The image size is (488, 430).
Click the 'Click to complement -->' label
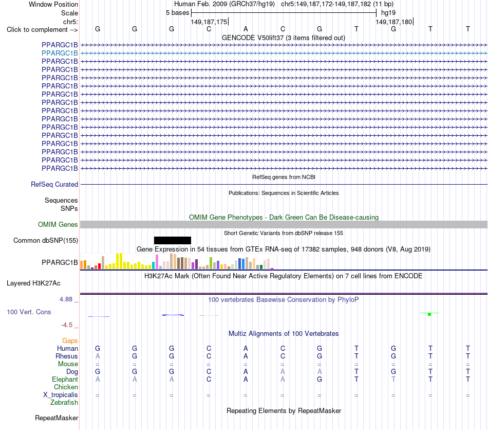point(42,30)
